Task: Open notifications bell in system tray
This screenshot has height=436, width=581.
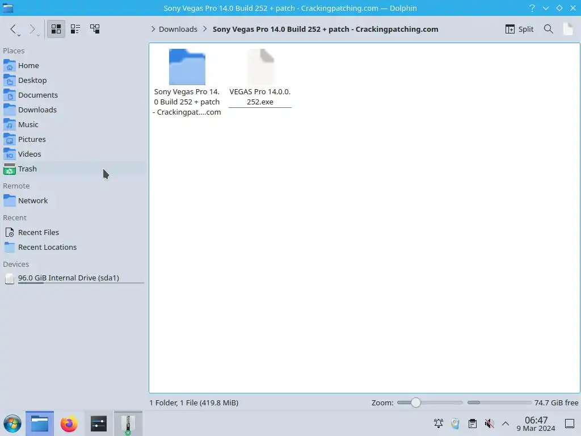Action: [439, 424]
